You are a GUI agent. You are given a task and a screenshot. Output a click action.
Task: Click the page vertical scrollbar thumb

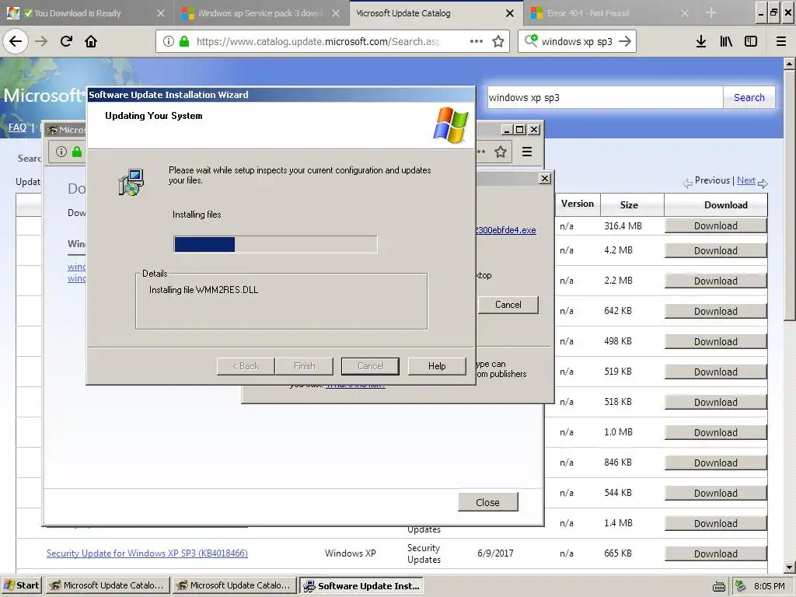point(790,195)
